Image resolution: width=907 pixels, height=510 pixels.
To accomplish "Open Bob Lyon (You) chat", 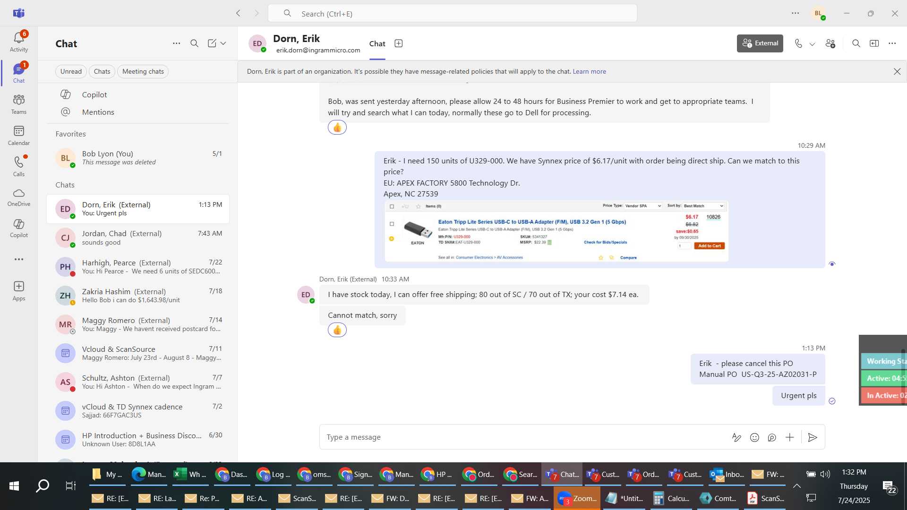I will tap(138, 158).
